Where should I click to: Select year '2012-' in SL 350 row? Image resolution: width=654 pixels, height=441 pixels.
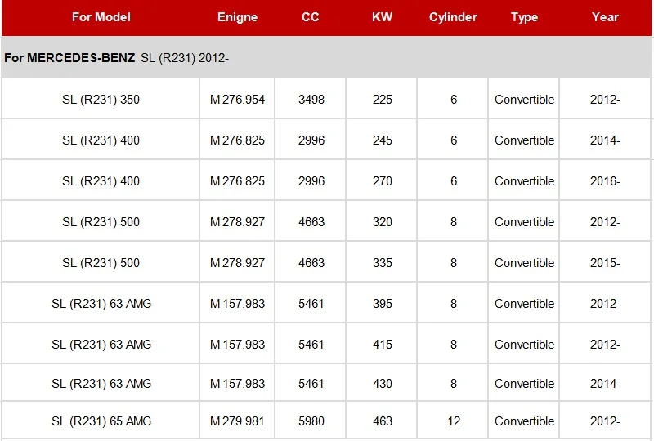point(605,100)
